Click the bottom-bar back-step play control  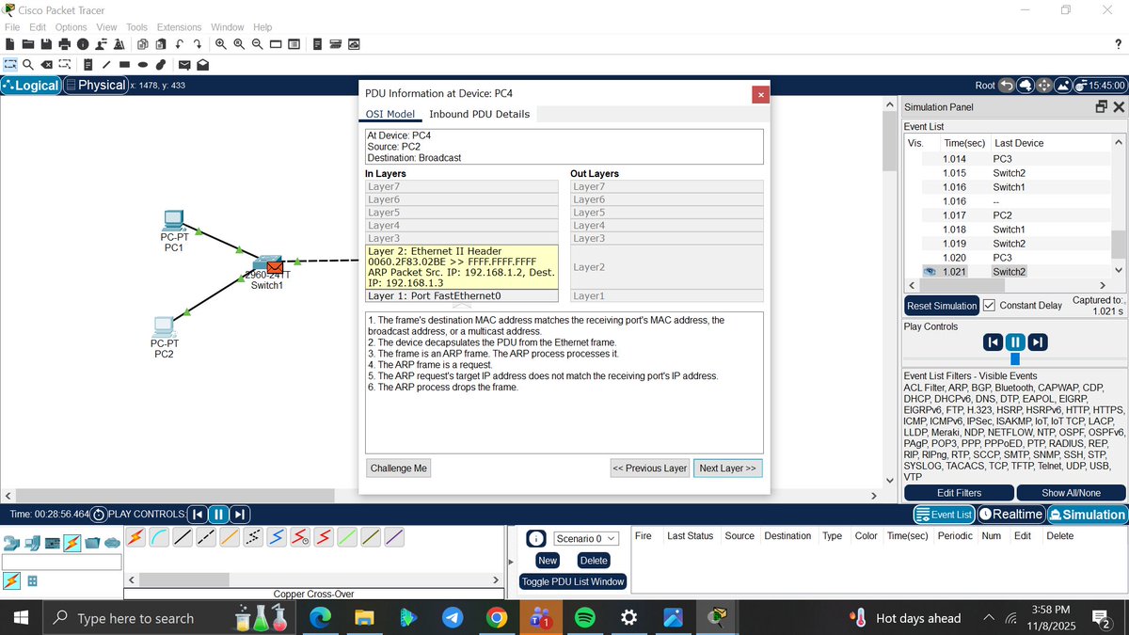coord(198,515)
